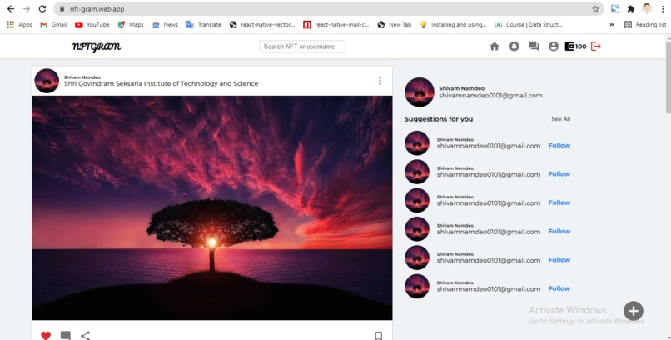
Task: Open the post's three-dot options menu
Action: pos(380,81)
